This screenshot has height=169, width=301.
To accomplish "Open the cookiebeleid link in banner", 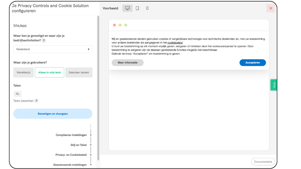I will coord(175,43).
